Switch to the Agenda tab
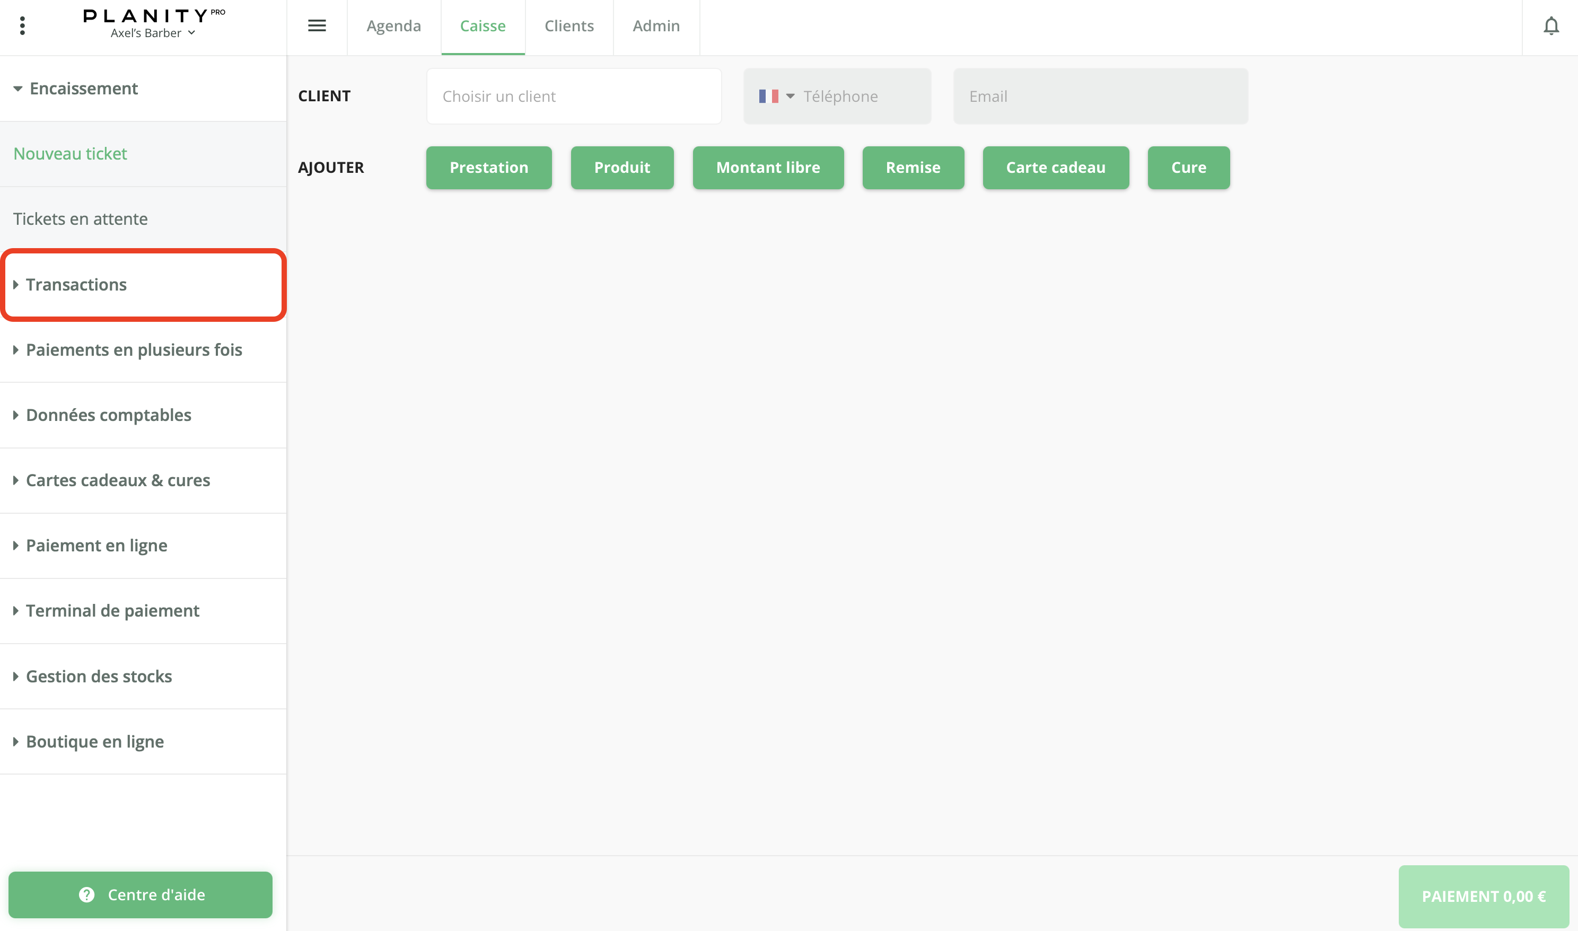This screenshot has width=1578, height=931. click(393, 26)
